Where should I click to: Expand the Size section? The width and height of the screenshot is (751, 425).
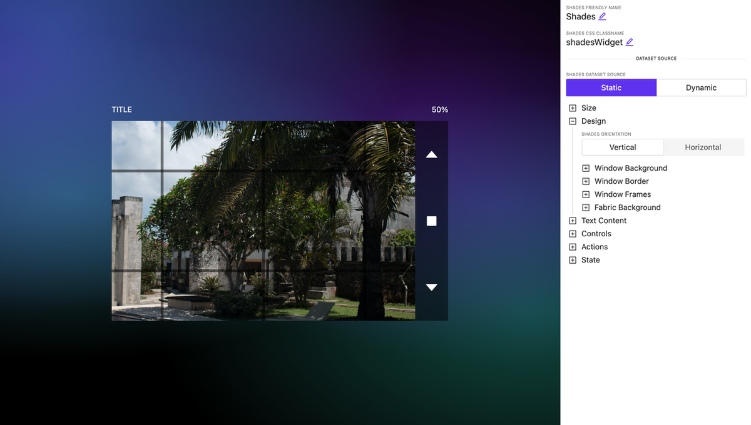click(573, 108)
